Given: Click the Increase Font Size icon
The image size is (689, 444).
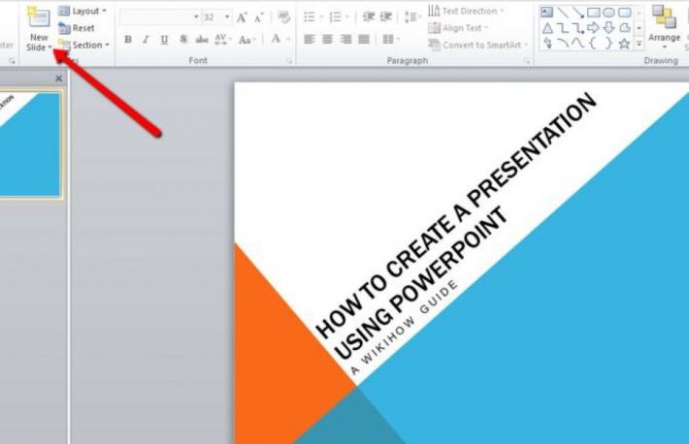Looking at the screenshot, I should (243, 17).
